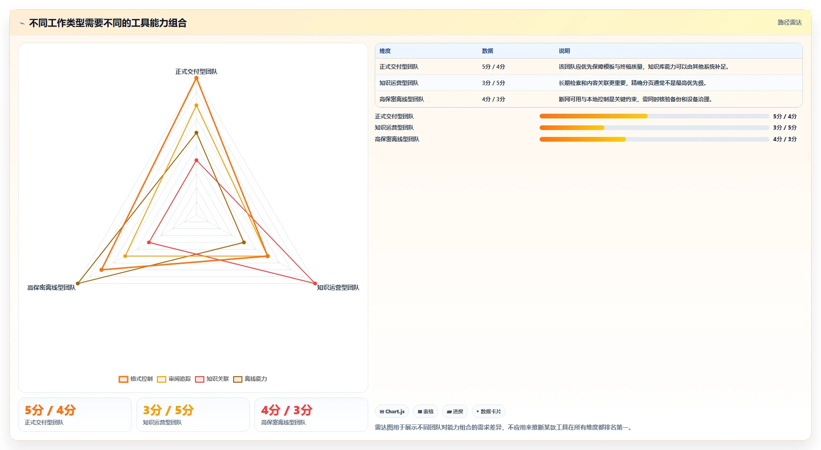This screenshot has height=450, width=821.
Task: Click the 知识运营型团队 progress bar
Action: click(654, 128)
